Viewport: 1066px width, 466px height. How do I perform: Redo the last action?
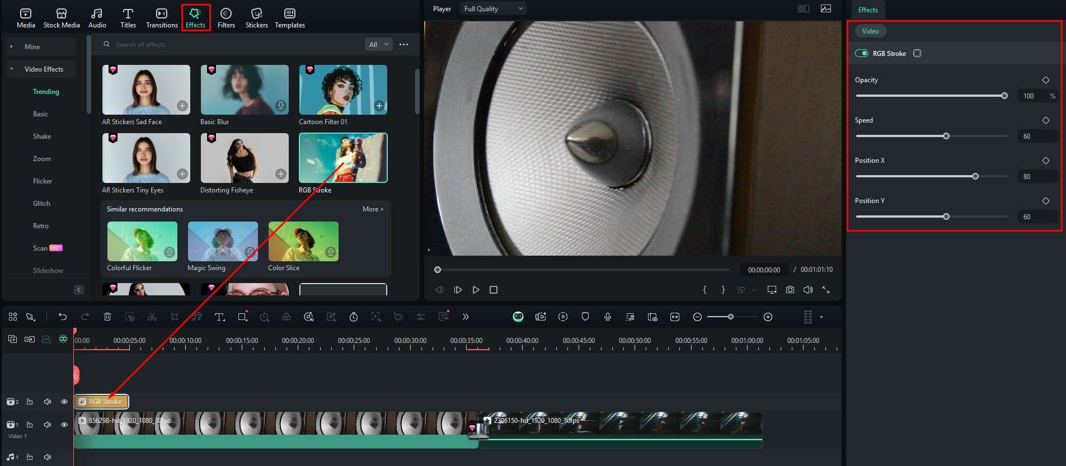point(85,317)
